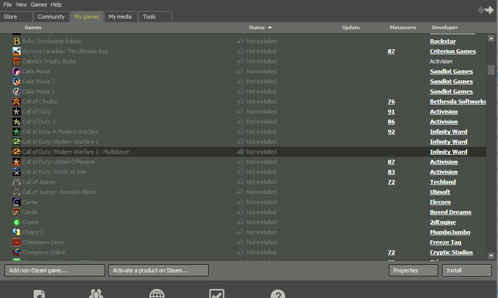Click the Modern Warfare 2 - Multiplayer game icon
498x298 pixels.
point(17,152)
